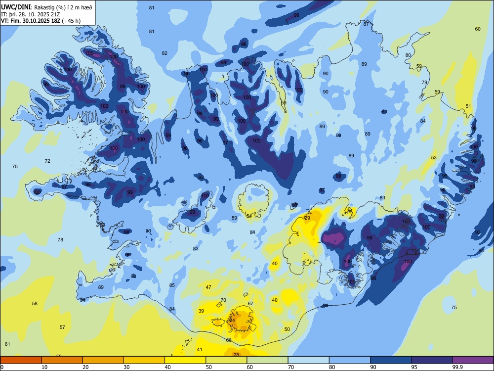
Task: Click the 'UWC/DINI' title text
Action: coord(16,7)
